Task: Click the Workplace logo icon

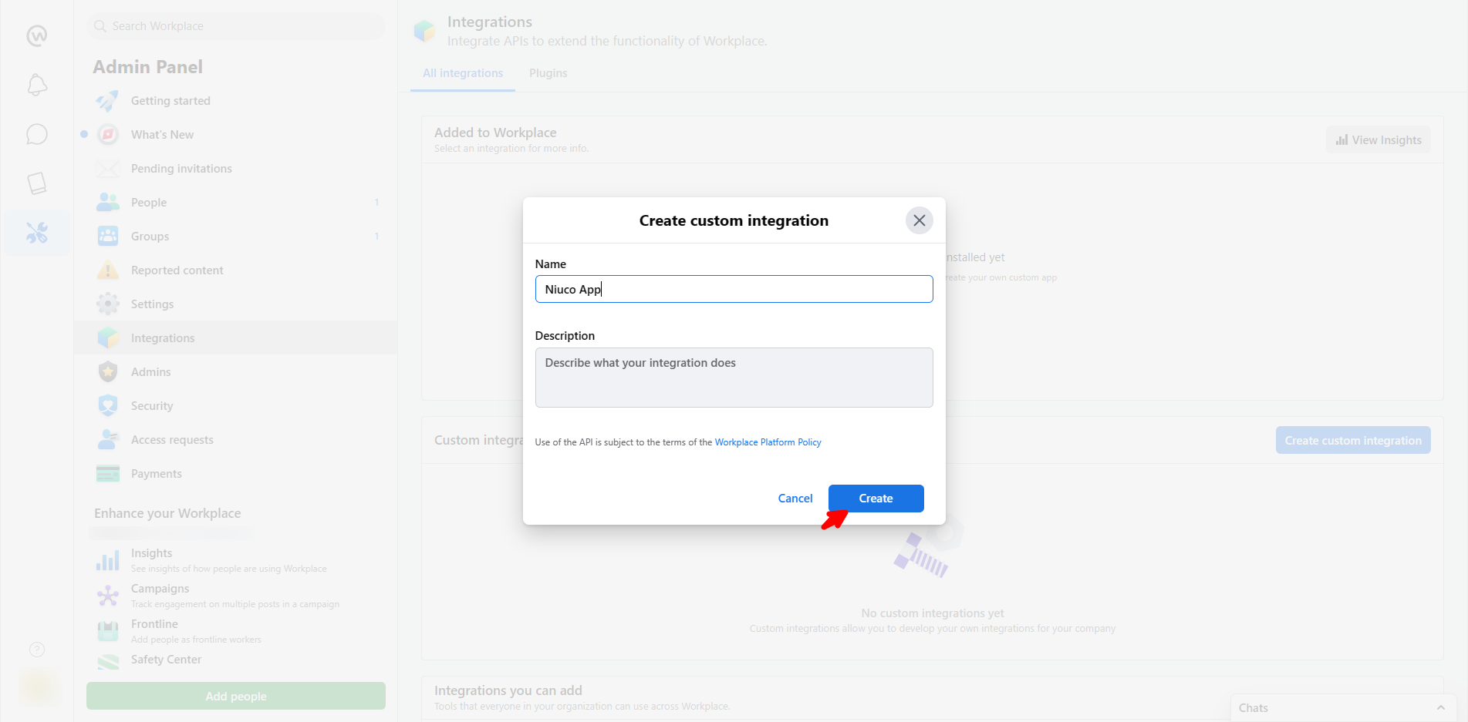Action: pyautogui.click(x=37, y=35)
